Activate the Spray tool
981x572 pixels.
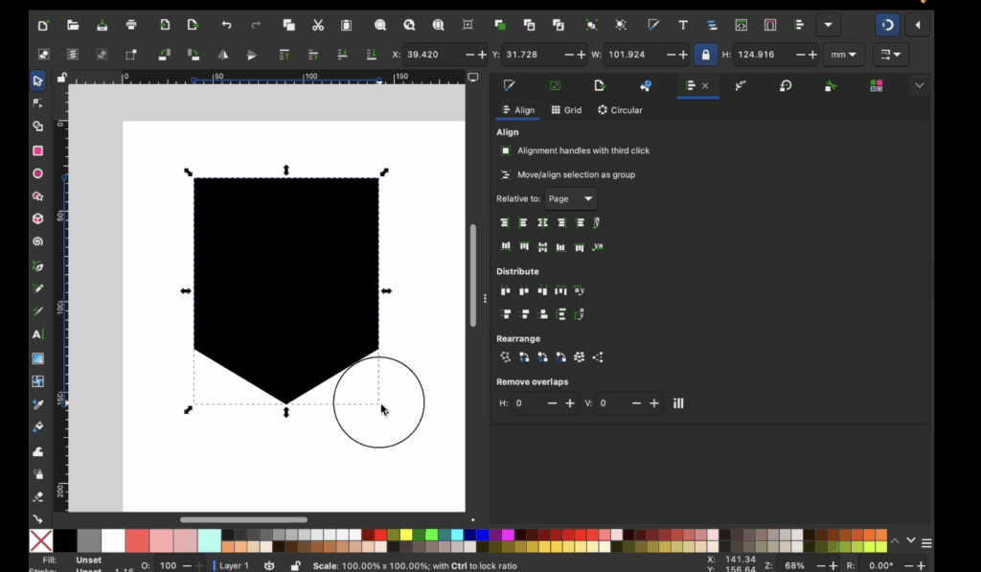point(37,473)
